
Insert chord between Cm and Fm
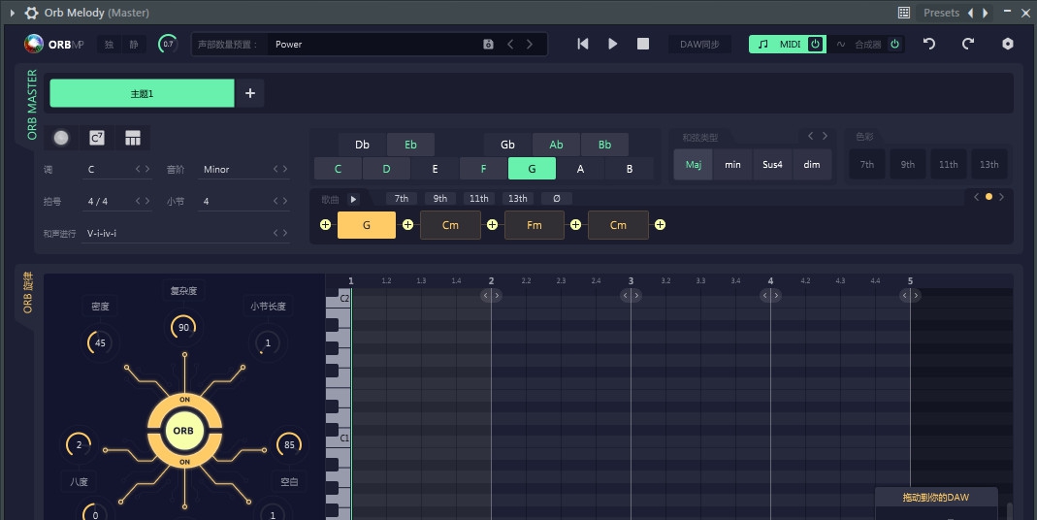(x=492, y=225)
